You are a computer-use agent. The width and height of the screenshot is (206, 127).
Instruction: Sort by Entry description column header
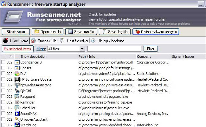point(48,57)
